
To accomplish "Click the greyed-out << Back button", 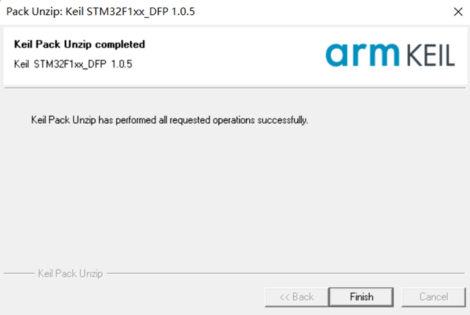I will [297, 297].
